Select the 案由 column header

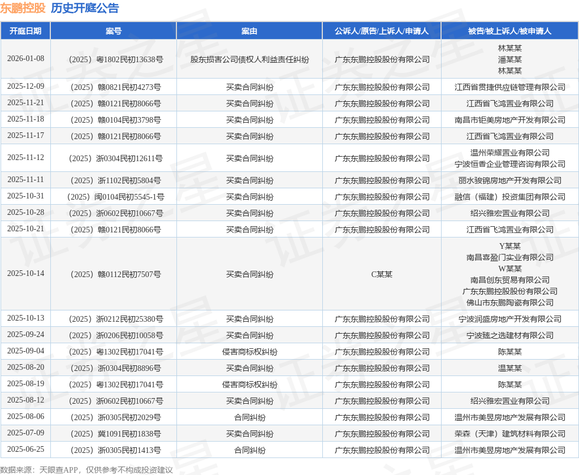[249, 31]
